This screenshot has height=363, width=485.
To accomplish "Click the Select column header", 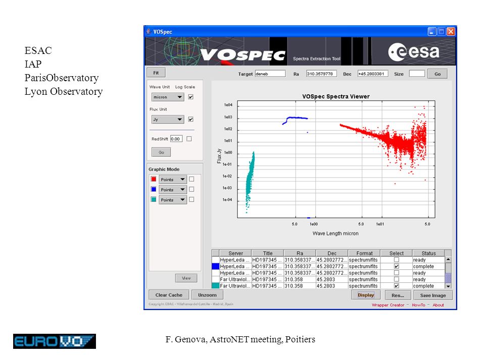I will tap(396, 253).
